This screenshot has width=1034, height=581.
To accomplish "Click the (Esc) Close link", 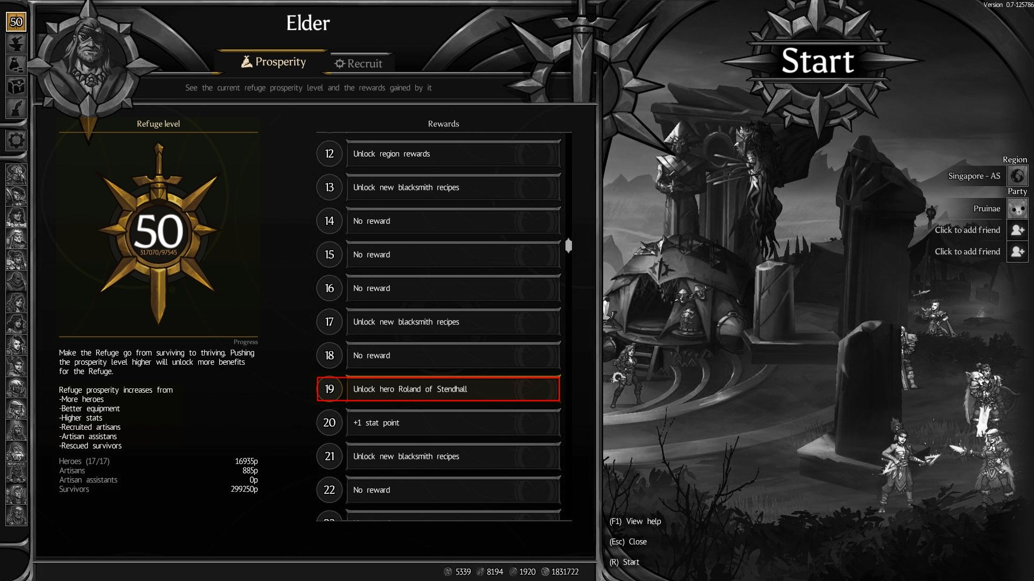I will [628, 542].
